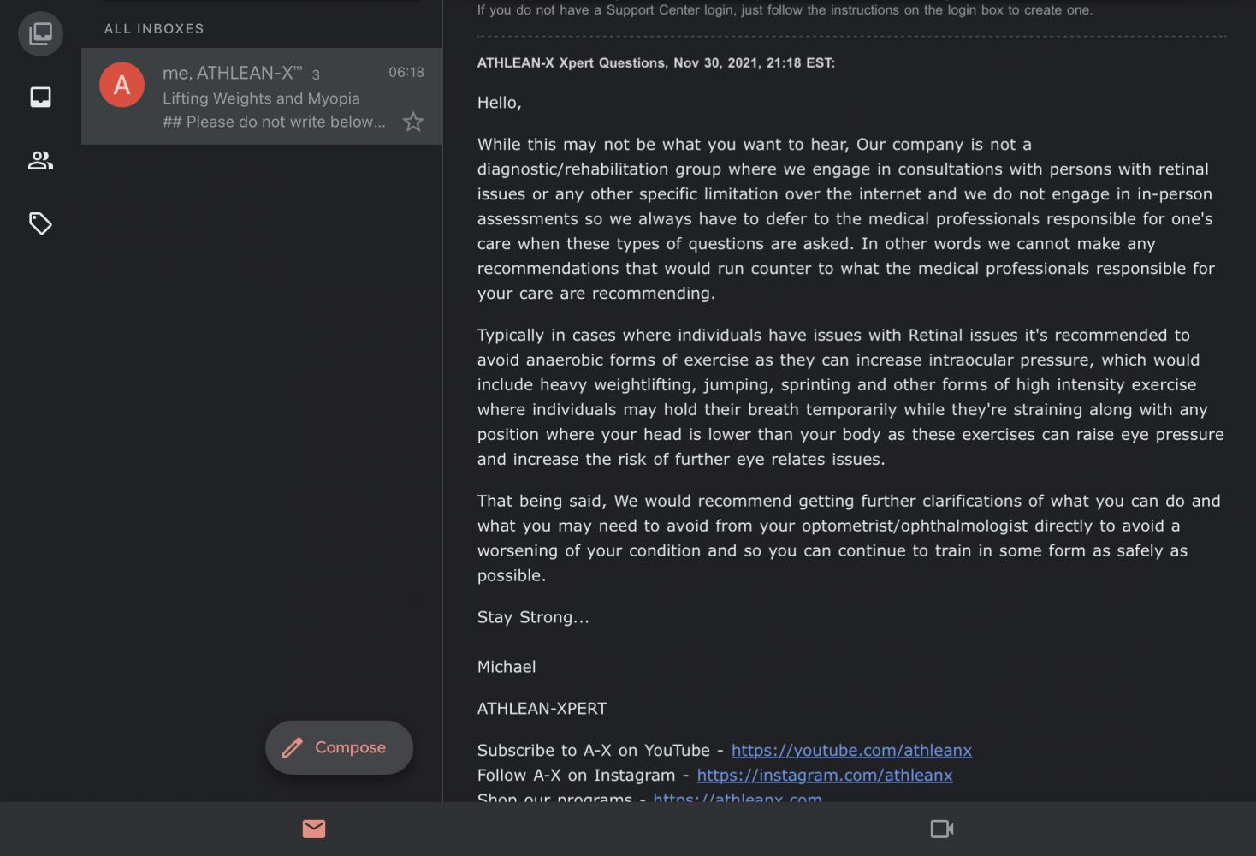Open the Promotions tag icon
This screenshot has width=1256, height=856.
click(x=40, y=223)
